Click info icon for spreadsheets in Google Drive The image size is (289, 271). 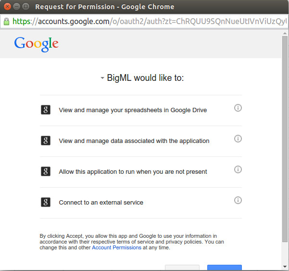point(238,108)
